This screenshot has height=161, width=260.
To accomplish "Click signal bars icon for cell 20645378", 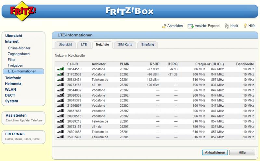I will [x=61, y=100].
